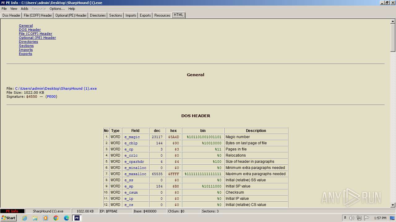Follow the Imports link
Screen dimensions: 396x222
click(26, 50)
